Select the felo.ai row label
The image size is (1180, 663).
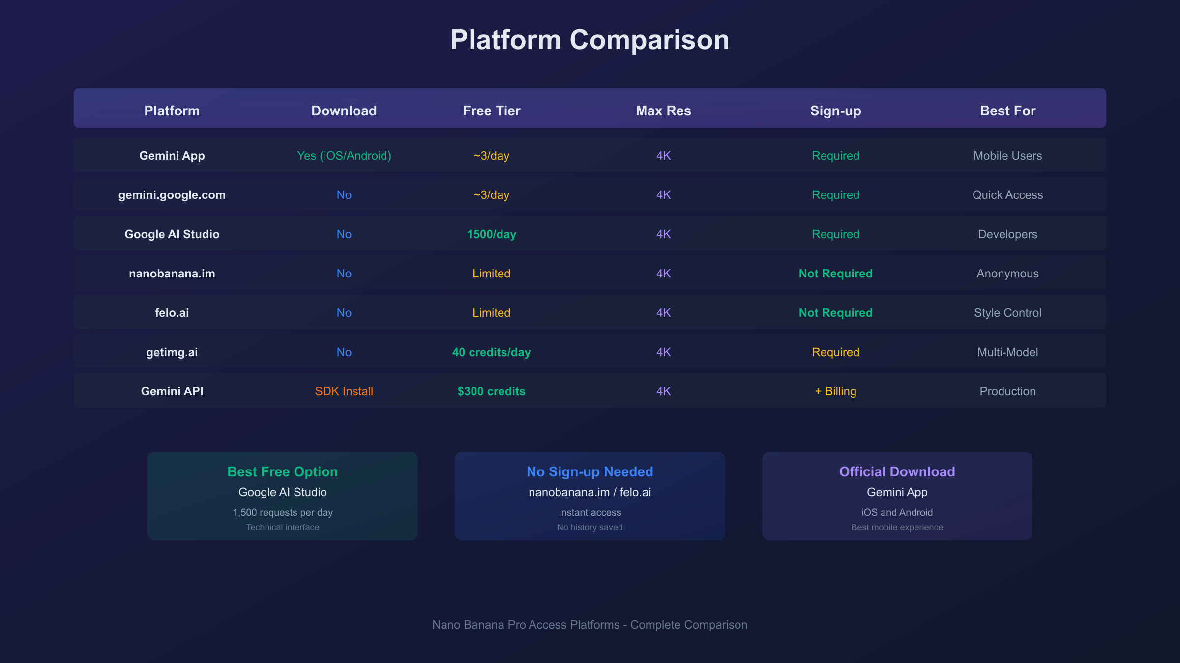172,313
